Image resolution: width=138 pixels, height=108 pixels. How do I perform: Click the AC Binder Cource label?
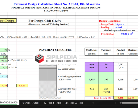click(67, 69)
